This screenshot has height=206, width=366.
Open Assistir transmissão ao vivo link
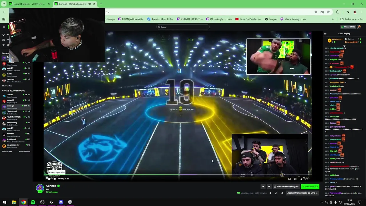click(303, 193)
